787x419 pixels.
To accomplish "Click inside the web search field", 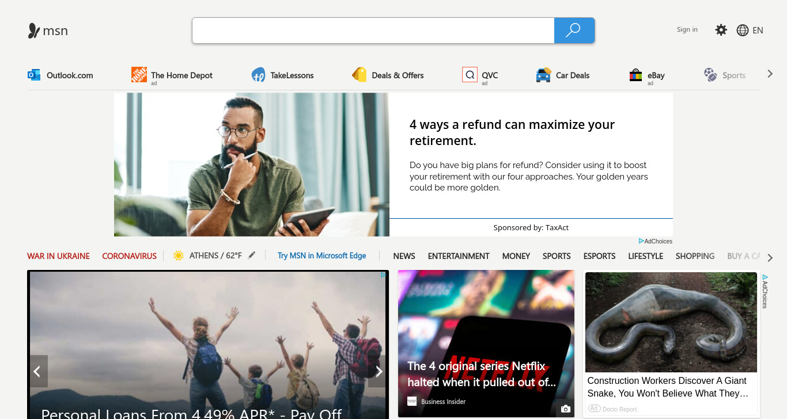I will pyautogui.click(x=373, y=31).
